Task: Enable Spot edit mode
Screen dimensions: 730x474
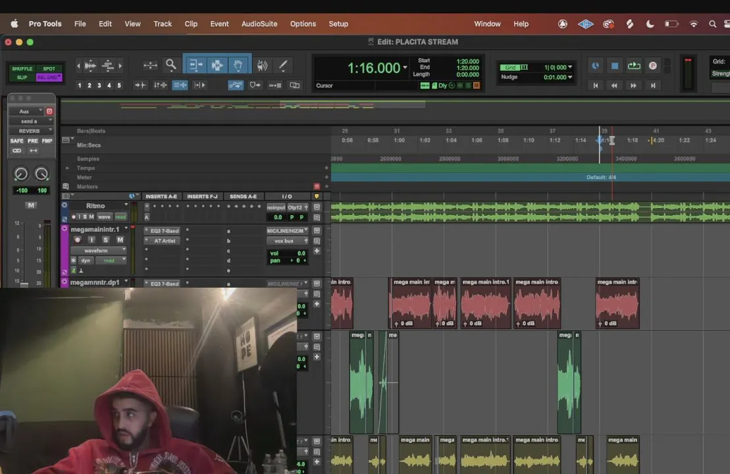Action: [49, 68]
